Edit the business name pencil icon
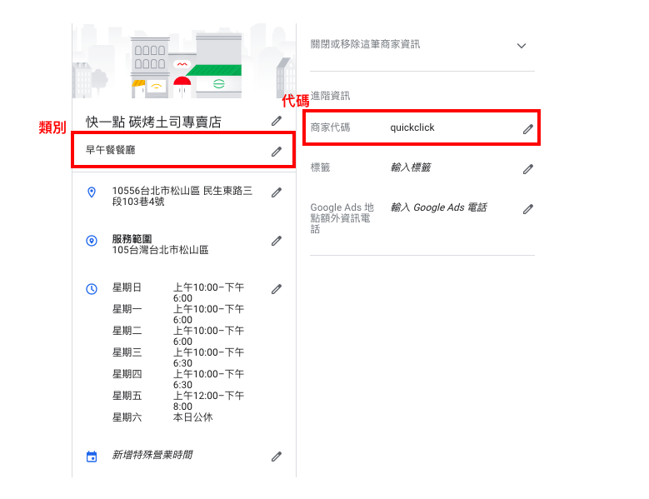Viewport: 649px width, 499px height. [x=277, y=122]
